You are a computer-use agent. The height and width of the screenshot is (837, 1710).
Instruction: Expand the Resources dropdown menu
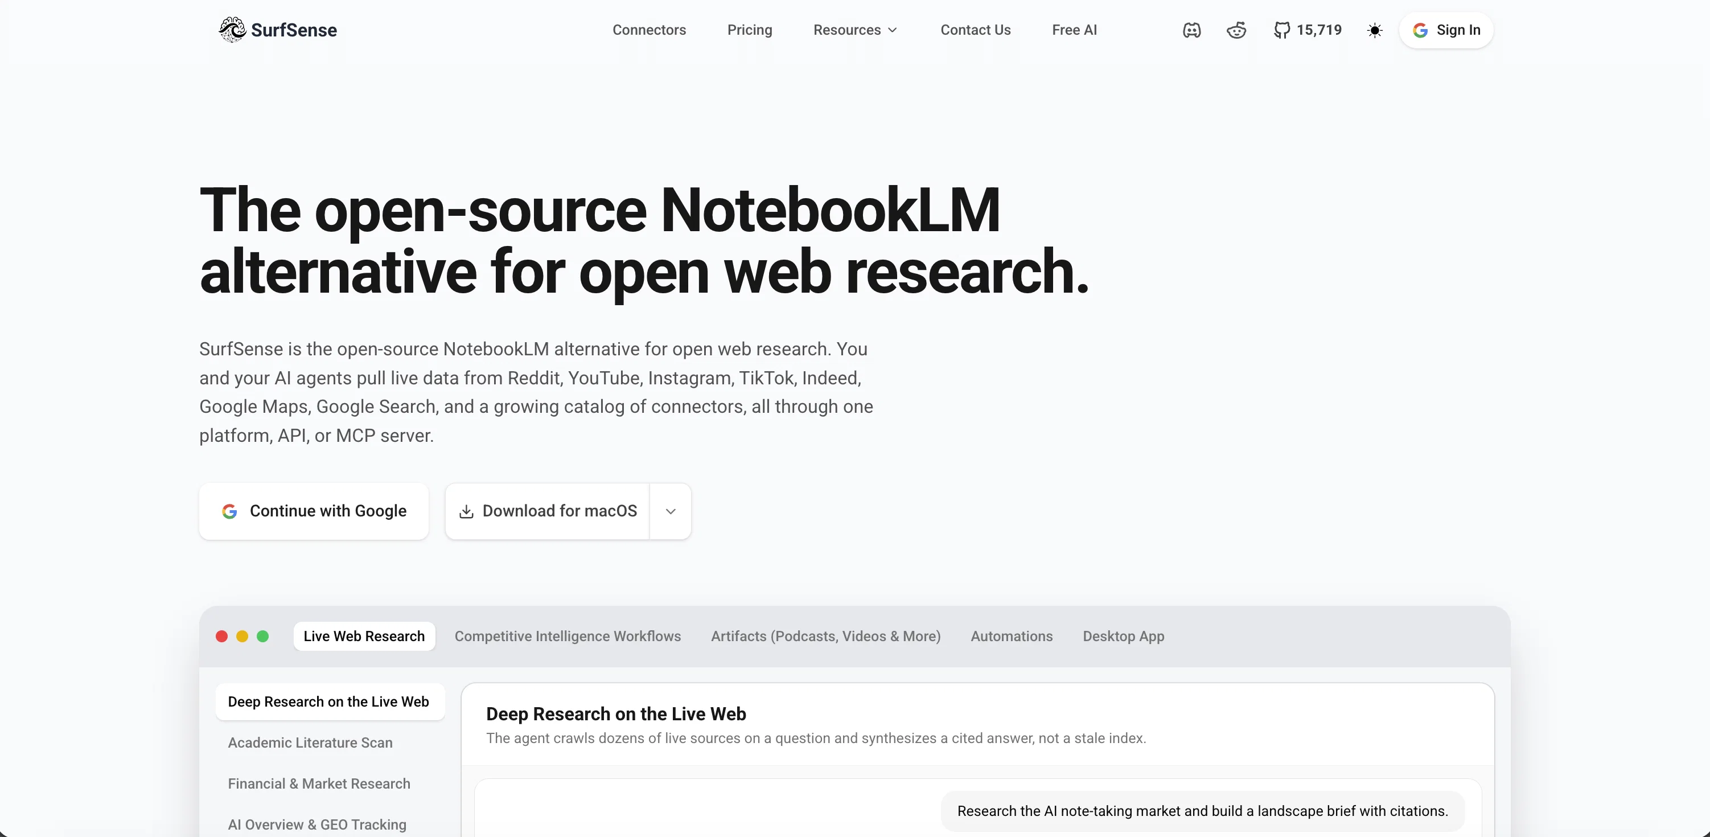point(856,30)
